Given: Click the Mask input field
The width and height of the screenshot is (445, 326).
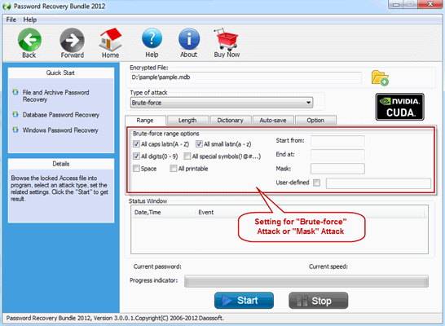Looking at the screenshot, I should [337, 169].
